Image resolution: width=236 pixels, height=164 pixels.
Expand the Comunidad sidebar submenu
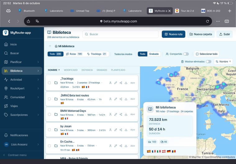[x=38, y=97]
